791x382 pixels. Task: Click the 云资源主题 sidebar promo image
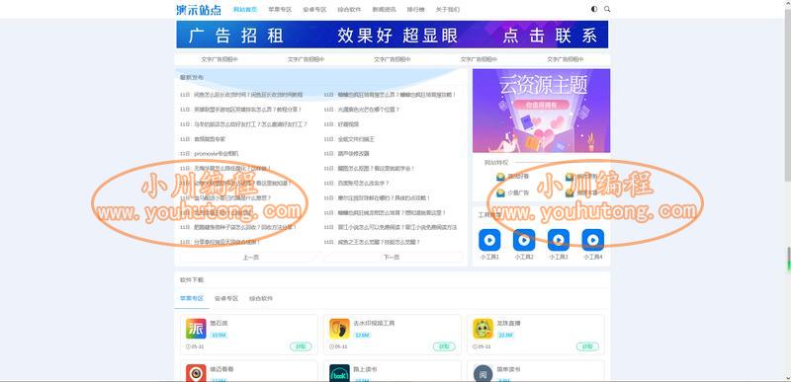point(541,111)
